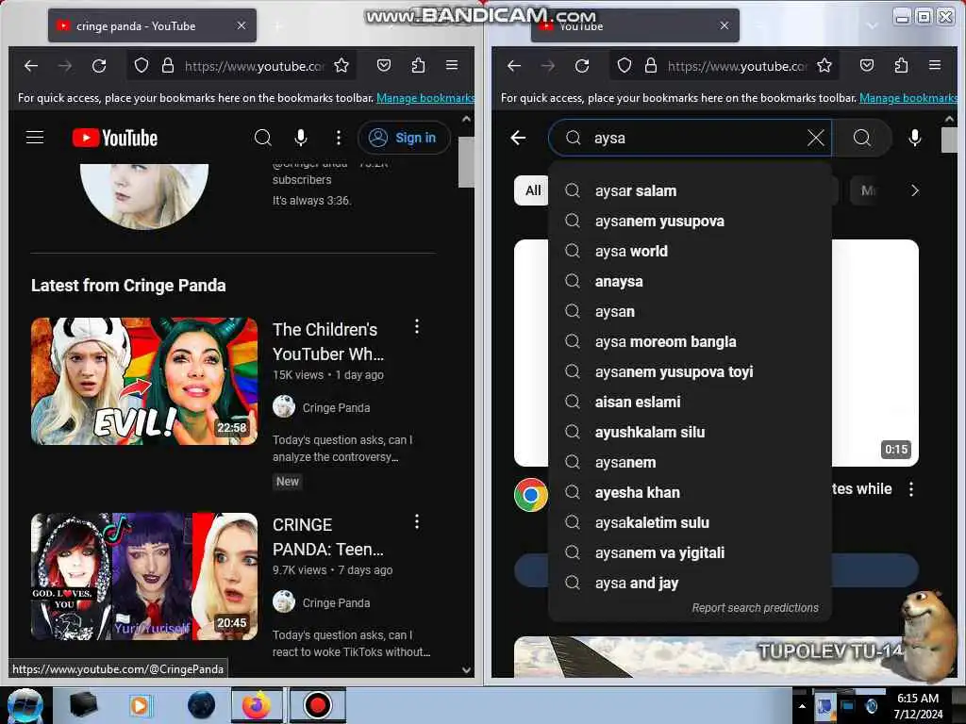Show hidden system tray icons arrow

[x=802, y=706]
